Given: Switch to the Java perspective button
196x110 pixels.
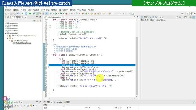Looking at the screenshot, I should 193,13.
